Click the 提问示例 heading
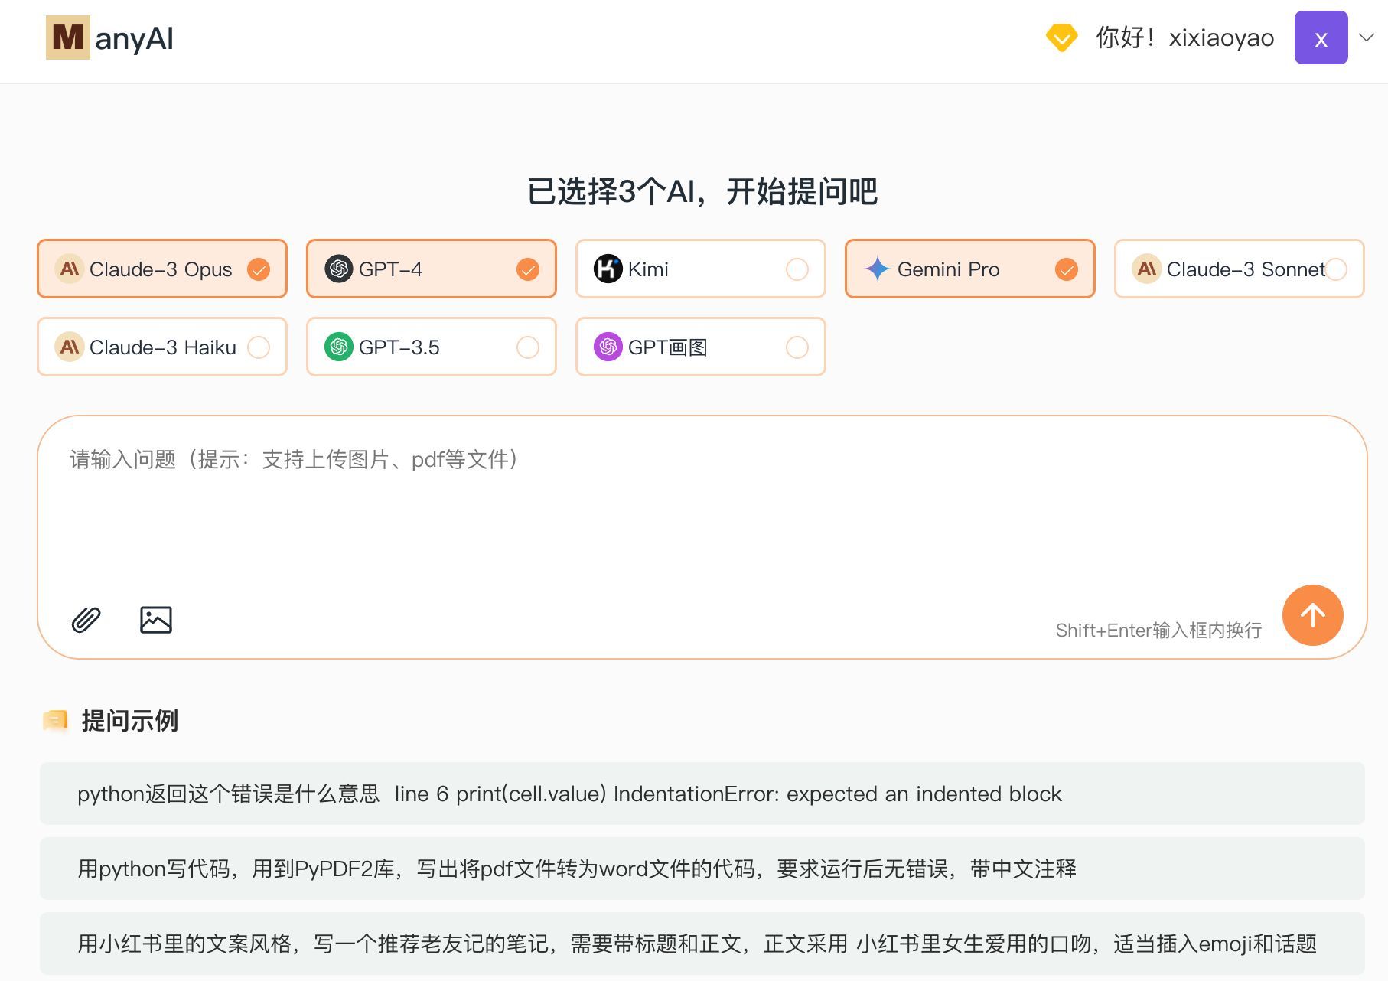The image size is (1388, 981). click(129, 720)
